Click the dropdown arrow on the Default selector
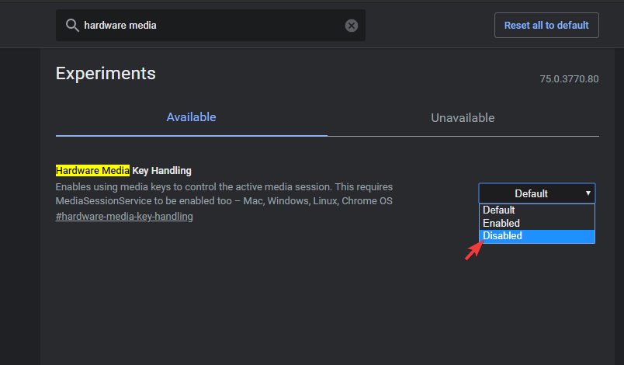Image resolution: width=624 pixels, height=365 pixels. [x=588, y=193]
